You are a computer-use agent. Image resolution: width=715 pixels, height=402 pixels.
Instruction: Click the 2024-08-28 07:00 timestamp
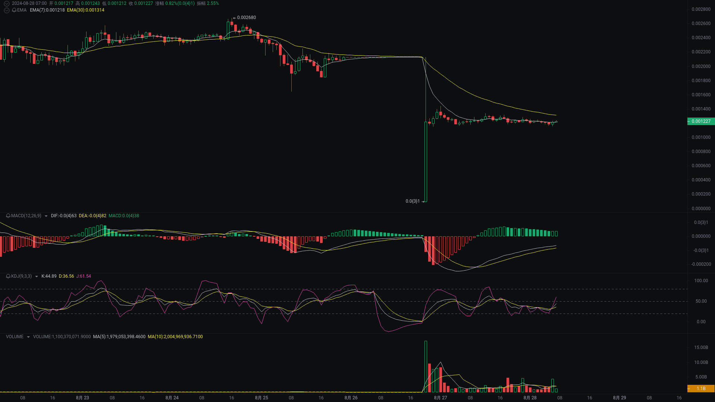(29, 3)
